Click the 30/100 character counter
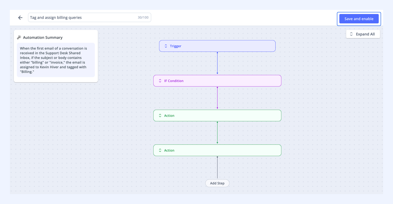393x204 pixels. tap(143, 18)
